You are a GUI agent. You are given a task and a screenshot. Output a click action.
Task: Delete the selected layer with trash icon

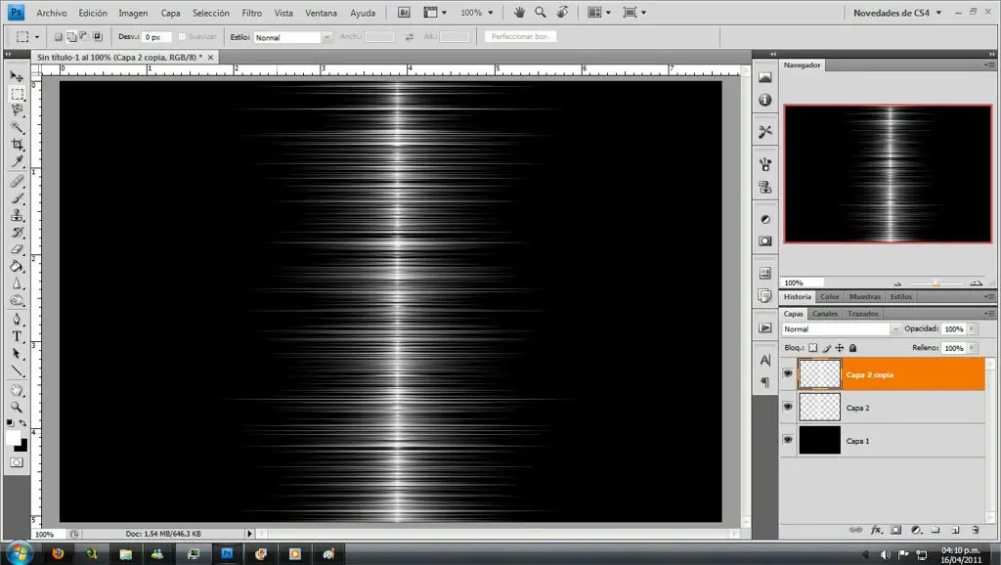pyautogui.click(x=975, y=529)
